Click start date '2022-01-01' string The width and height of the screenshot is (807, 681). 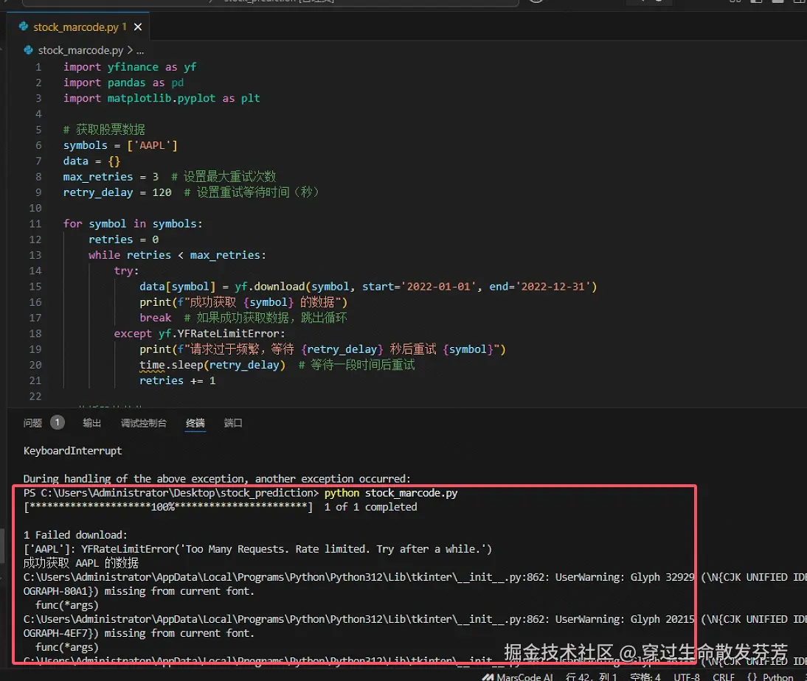(438, 287)
